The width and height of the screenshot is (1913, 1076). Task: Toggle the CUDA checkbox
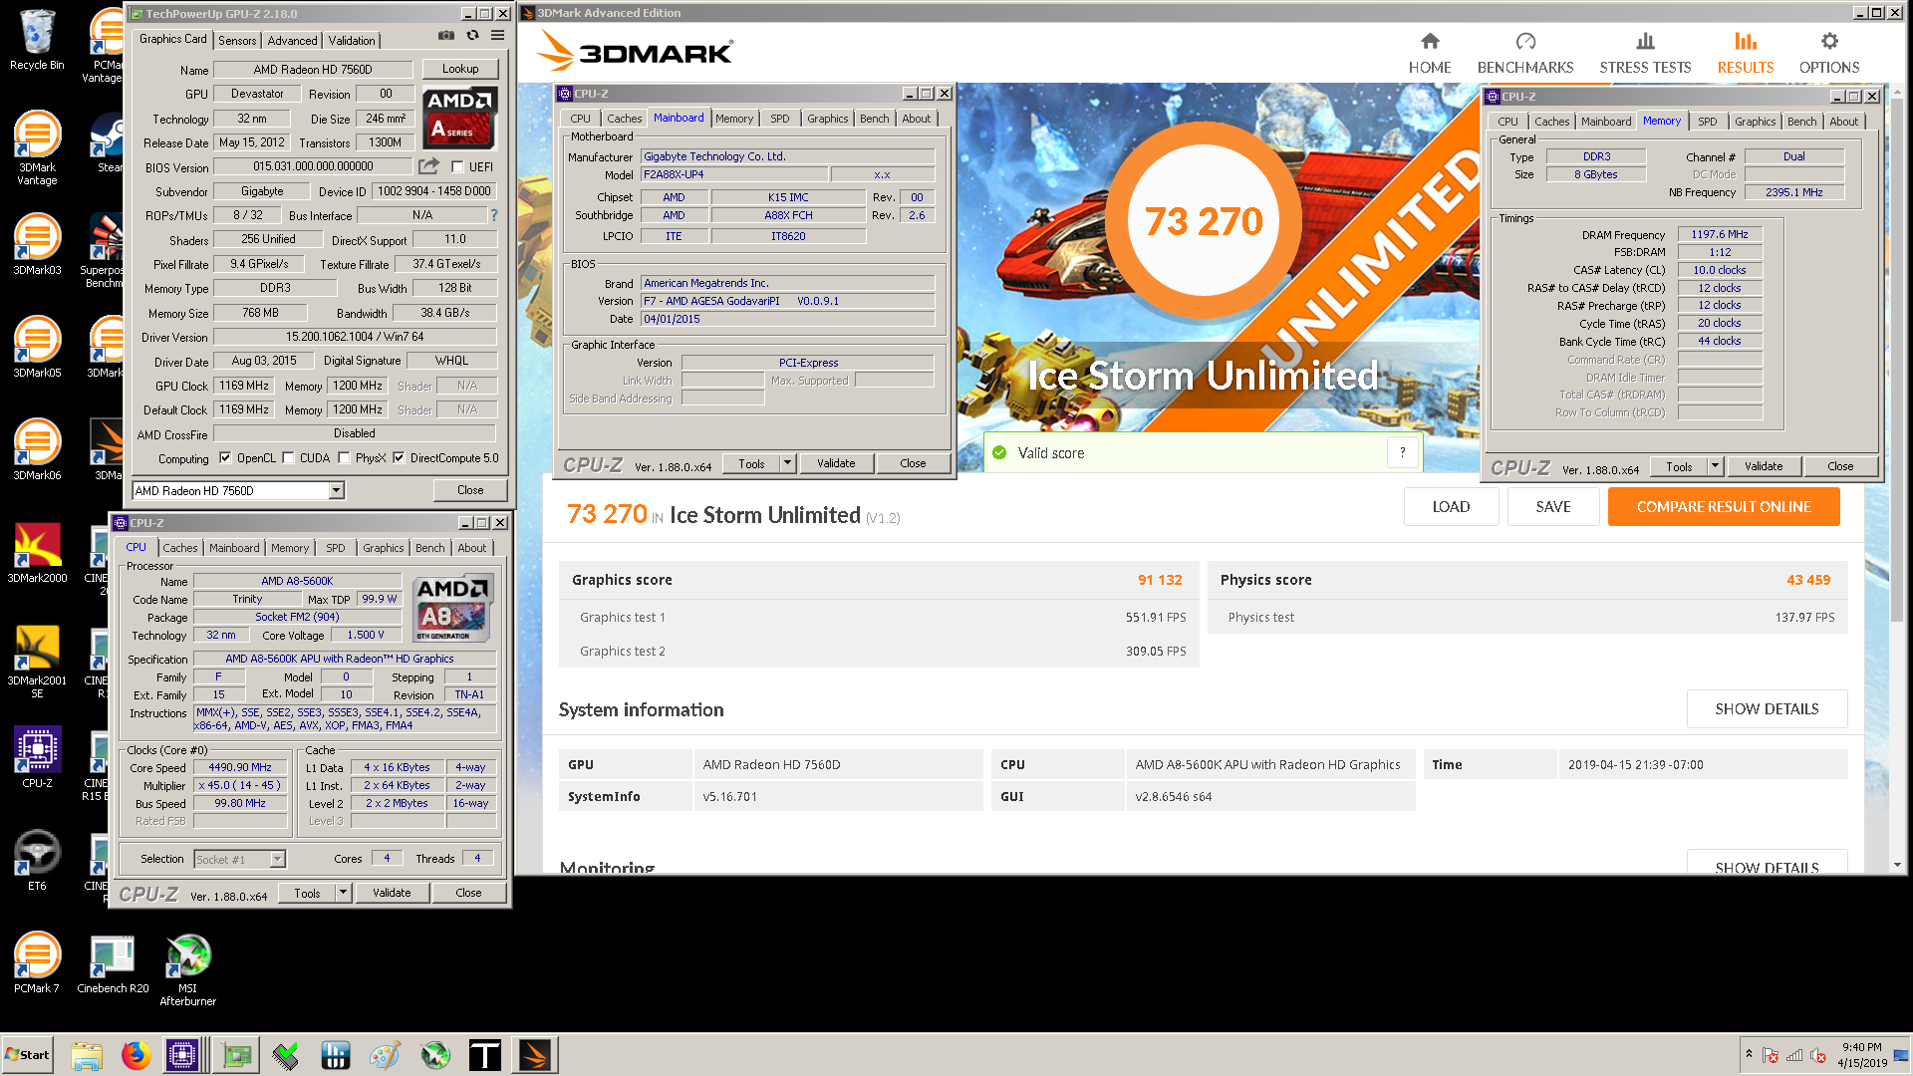click(288, 458)
